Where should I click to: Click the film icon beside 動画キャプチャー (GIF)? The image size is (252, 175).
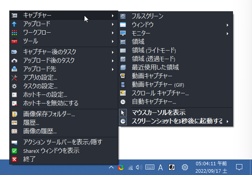[123, 85]
